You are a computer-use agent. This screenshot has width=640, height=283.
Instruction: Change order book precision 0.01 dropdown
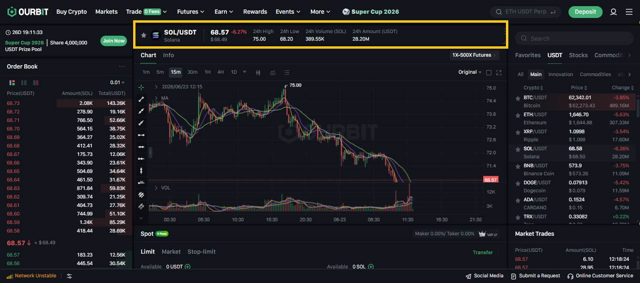pos(117,83)
